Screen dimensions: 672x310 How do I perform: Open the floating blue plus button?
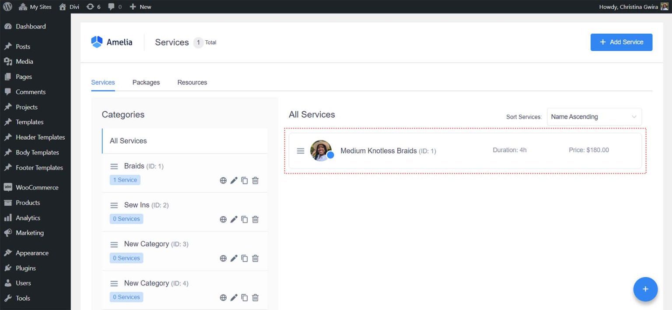coord(645,289)
